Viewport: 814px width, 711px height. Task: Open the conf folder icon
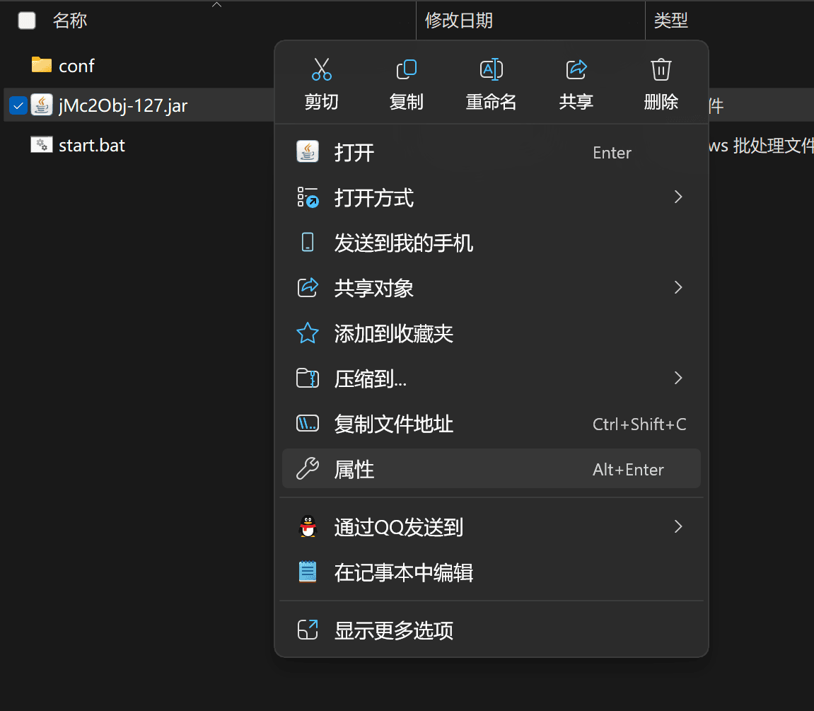(42, 65)
